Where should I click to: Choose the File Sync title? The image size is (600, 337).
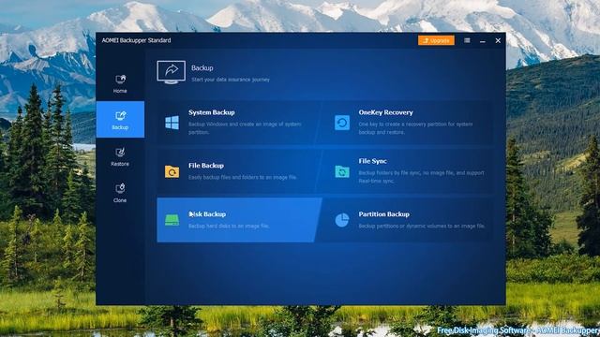372,161
